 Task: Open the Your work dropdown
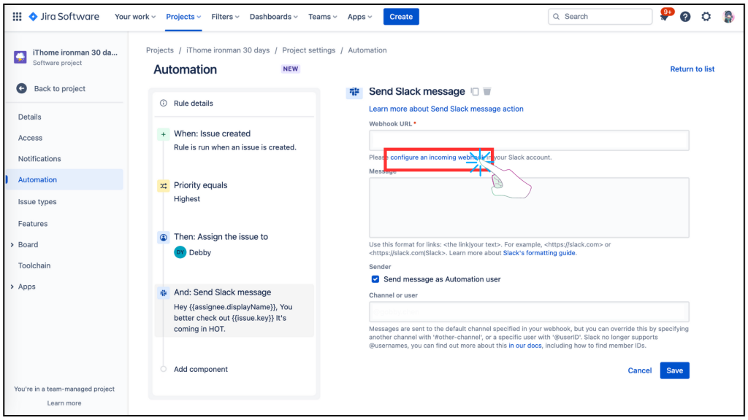click(135, 17)
